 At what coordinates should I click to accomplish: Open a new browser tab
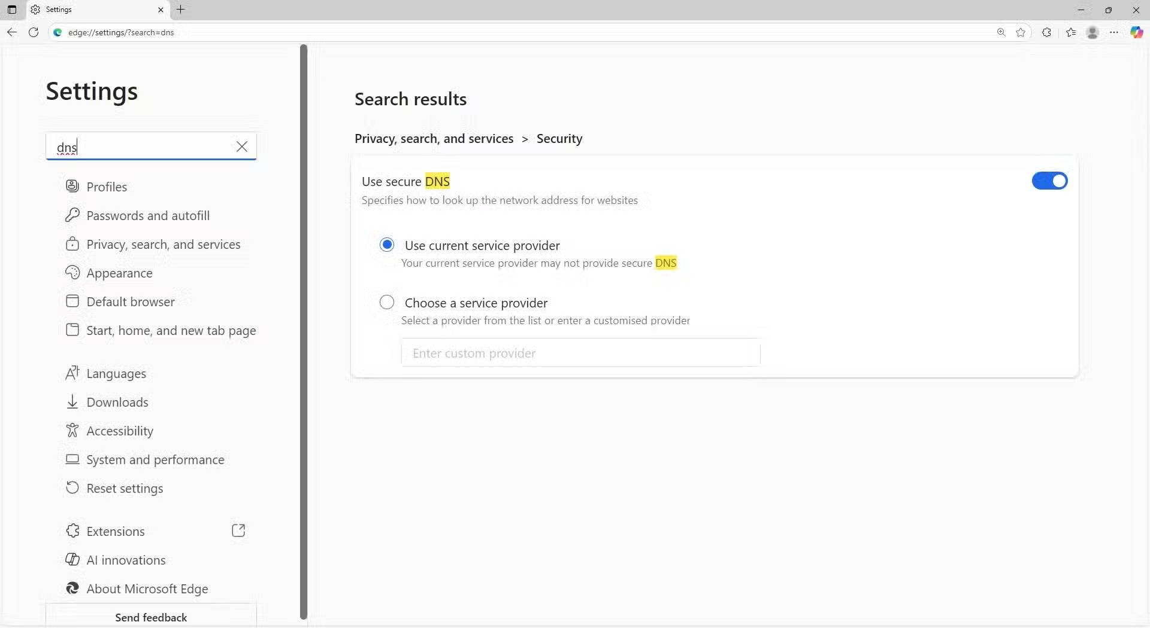click(x=181, y=10)
